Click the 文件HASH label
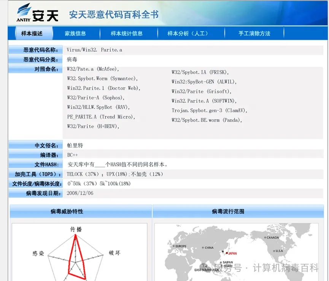 [36, 164]
